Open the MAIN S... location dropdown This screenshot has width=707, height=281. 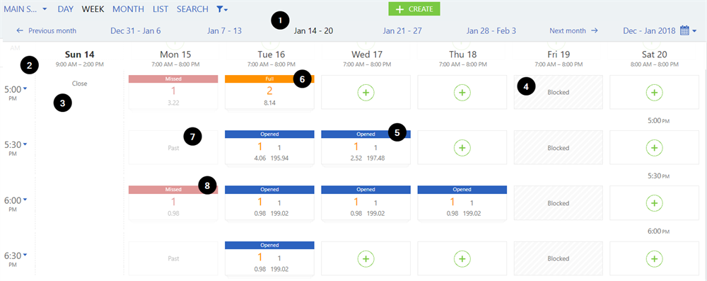[x=25, y=9]
